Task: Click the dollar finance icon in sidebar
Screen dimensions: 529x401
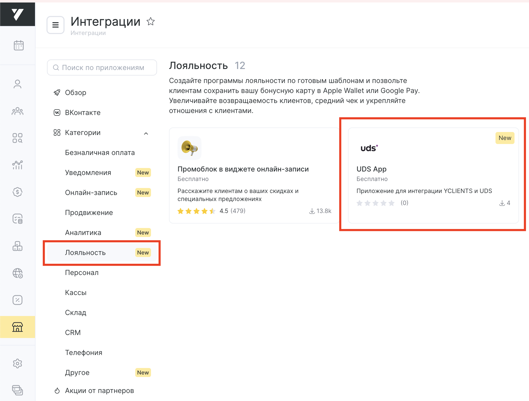Action: click(x=17, y=192)
